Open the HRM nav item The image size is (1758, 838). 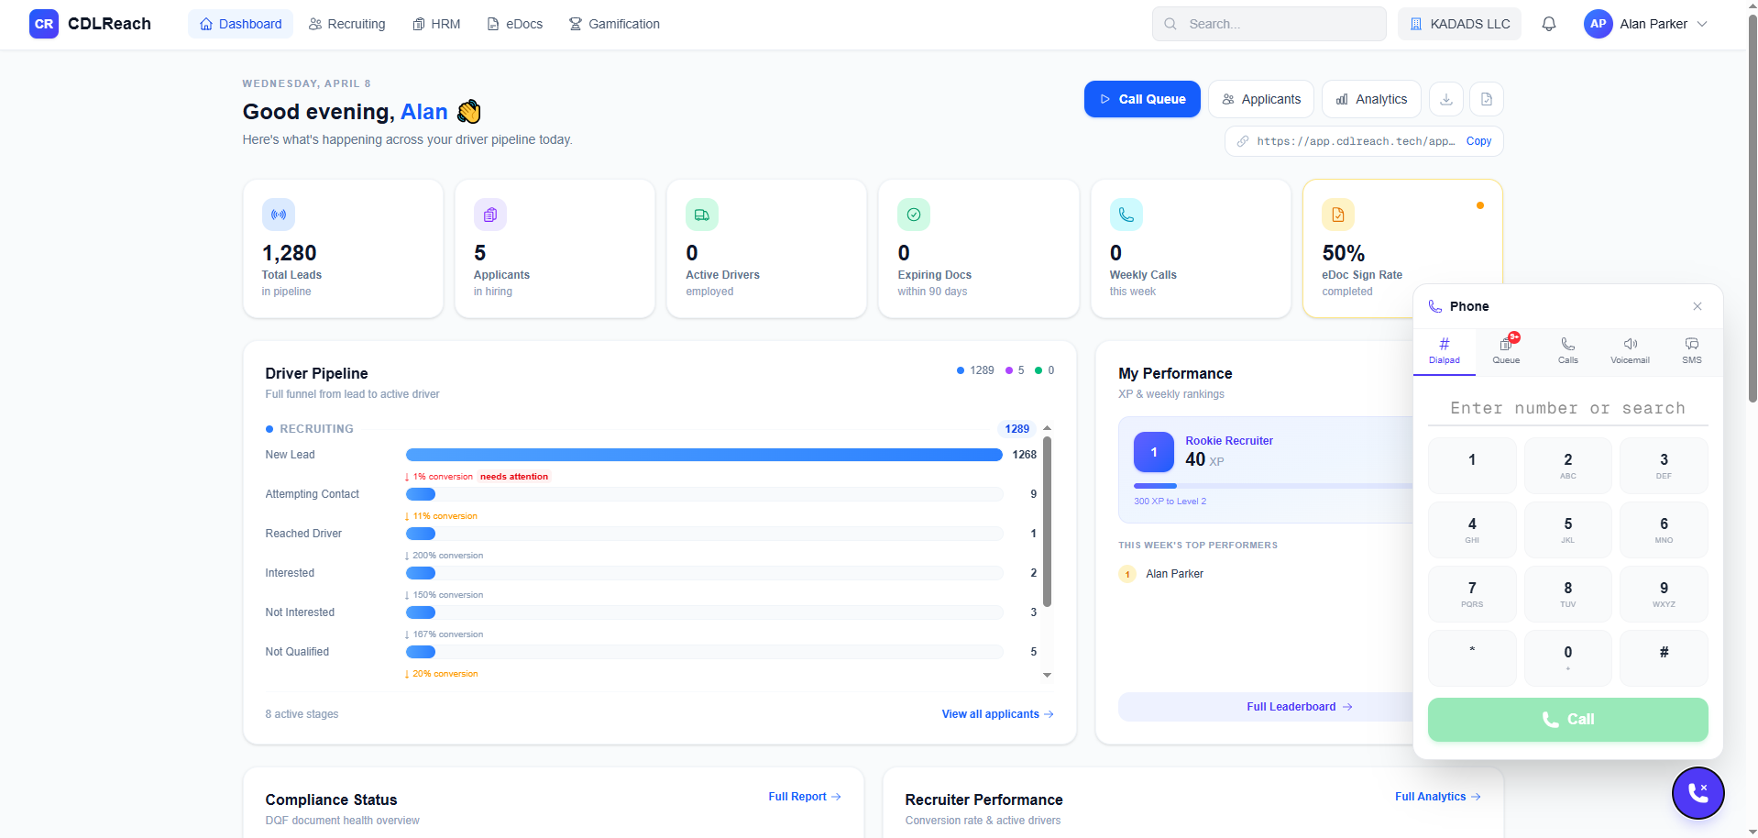pyautogui.click(x=436, y=24)
